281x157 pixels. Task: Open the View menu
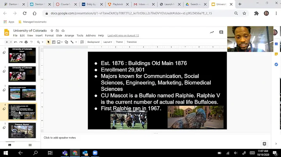(30, 35)
